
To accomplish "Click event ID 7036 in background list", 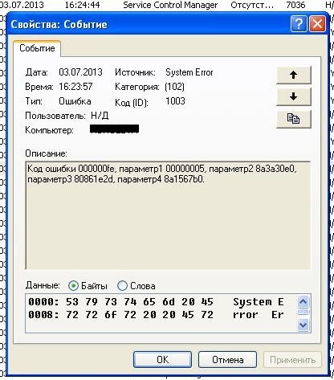I will [x=295, y=5].
